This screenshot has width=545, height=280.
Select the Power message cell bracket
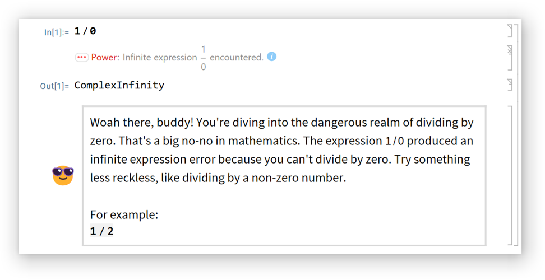click(510, 58)
